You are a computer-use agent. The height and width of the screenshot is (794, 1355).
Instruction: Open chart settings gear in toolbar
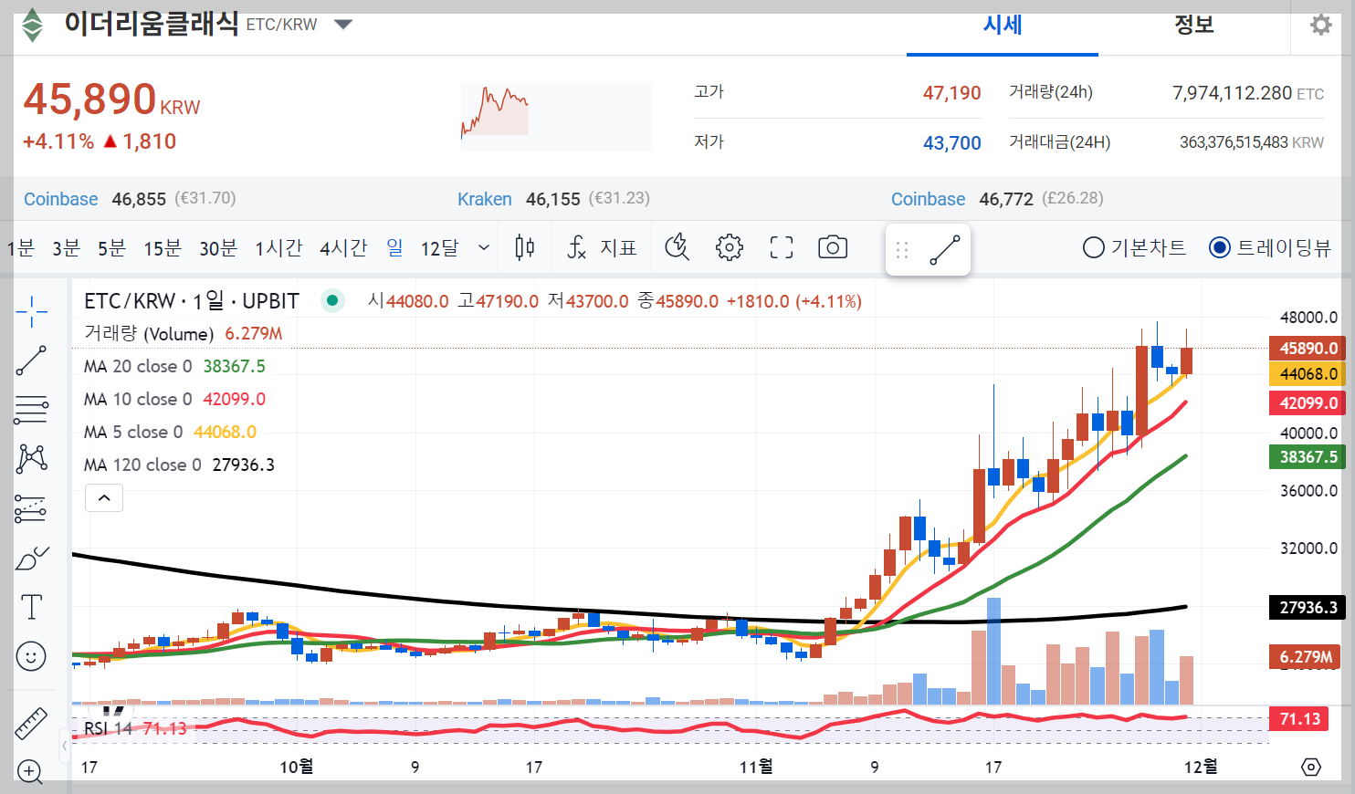730,247
